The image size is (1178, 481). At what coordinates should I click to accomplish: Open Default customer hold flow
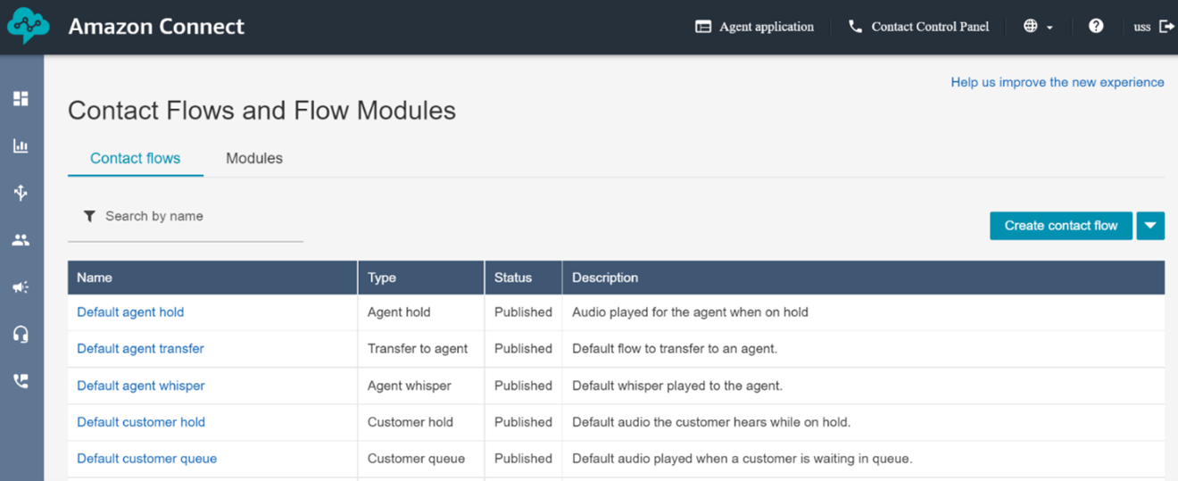tap(141, 422)
